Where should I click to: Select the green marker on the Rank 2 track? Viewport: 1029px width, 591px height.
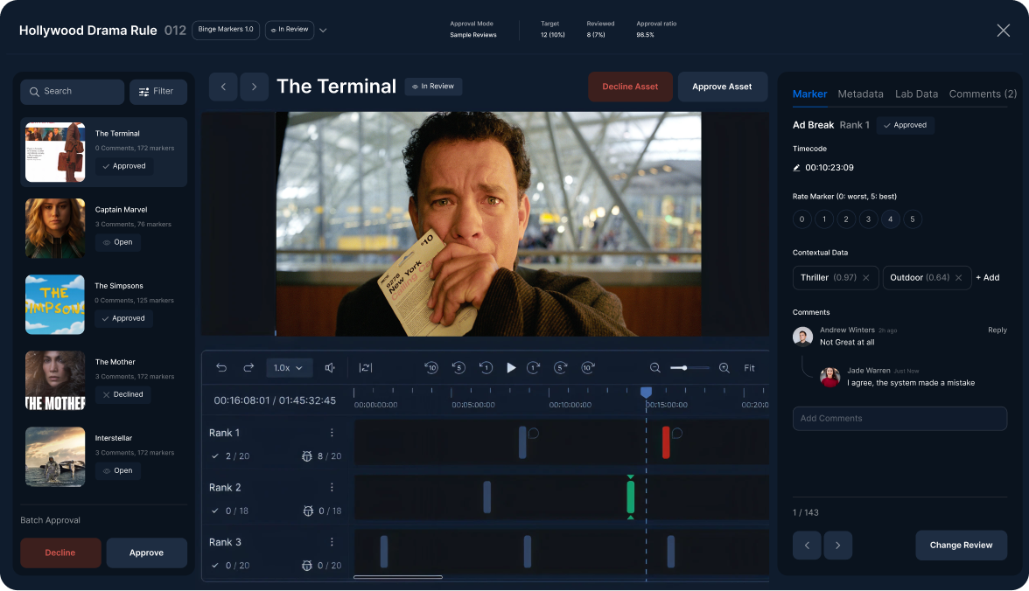click(x=631, y=497)
